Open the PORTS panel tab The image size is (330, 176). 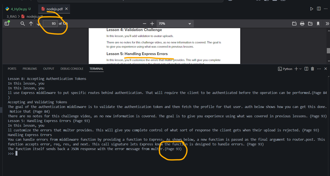pos(12,69)
